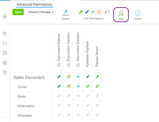Click the green key owner permission icon
Screen dimensions: 159x122
point(81,12)
